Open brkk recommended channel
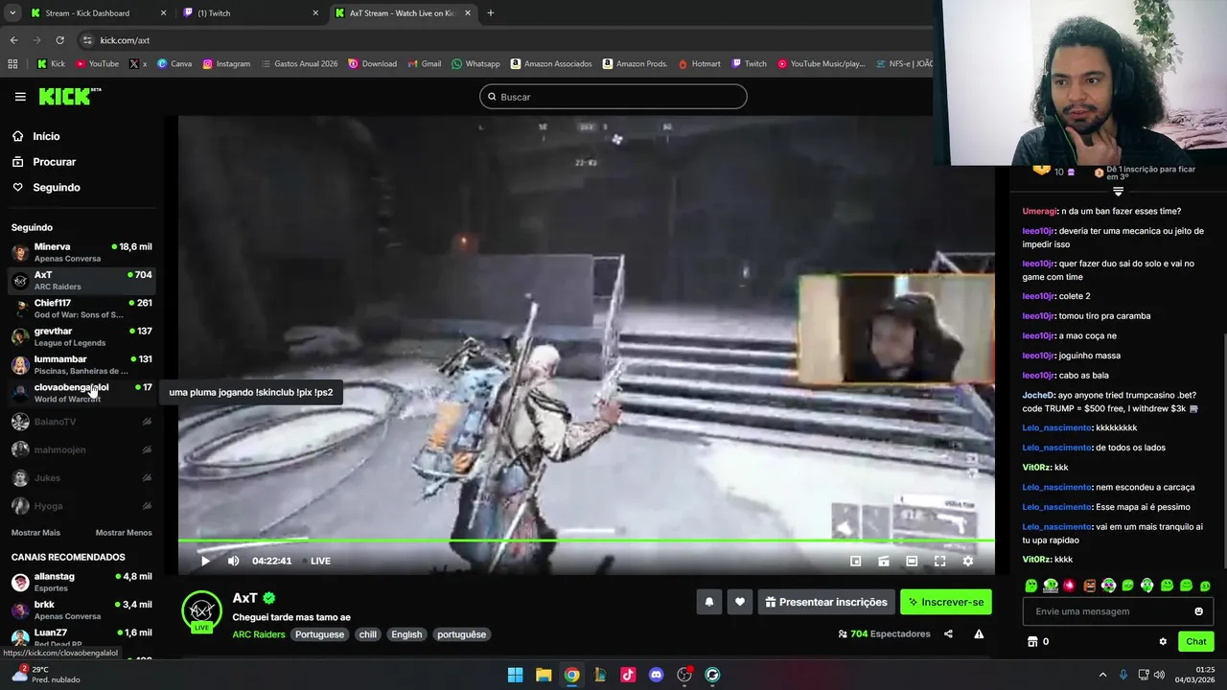The width and height of the screenshot is (1227, 690). tap(81, 609)
